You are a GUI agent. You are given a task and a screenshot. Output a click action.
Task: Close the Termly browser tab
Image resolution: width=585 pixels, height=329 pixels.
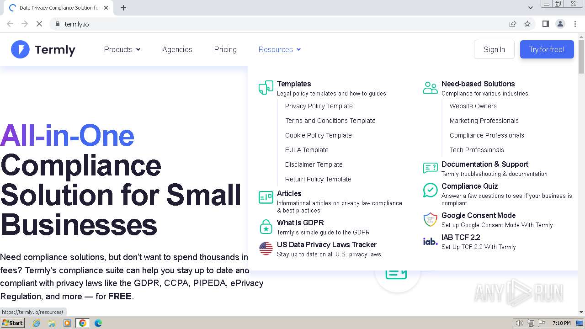tap(106, 8)
